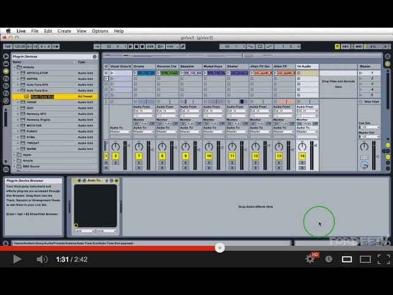393x295 pixels.
Task: Click the Session View selector yellow icon
Action: [387, 64]
